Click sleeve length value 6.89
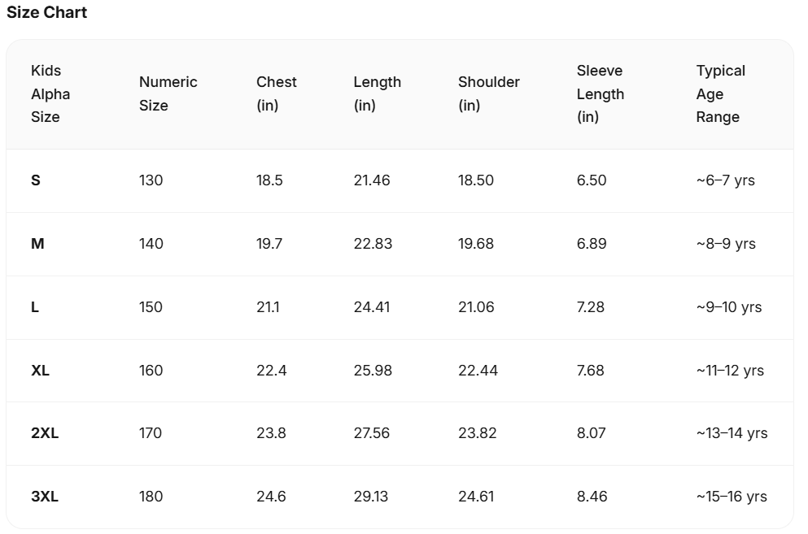Image resolution: width=808 pixels, height=534 pixels. 592,244
